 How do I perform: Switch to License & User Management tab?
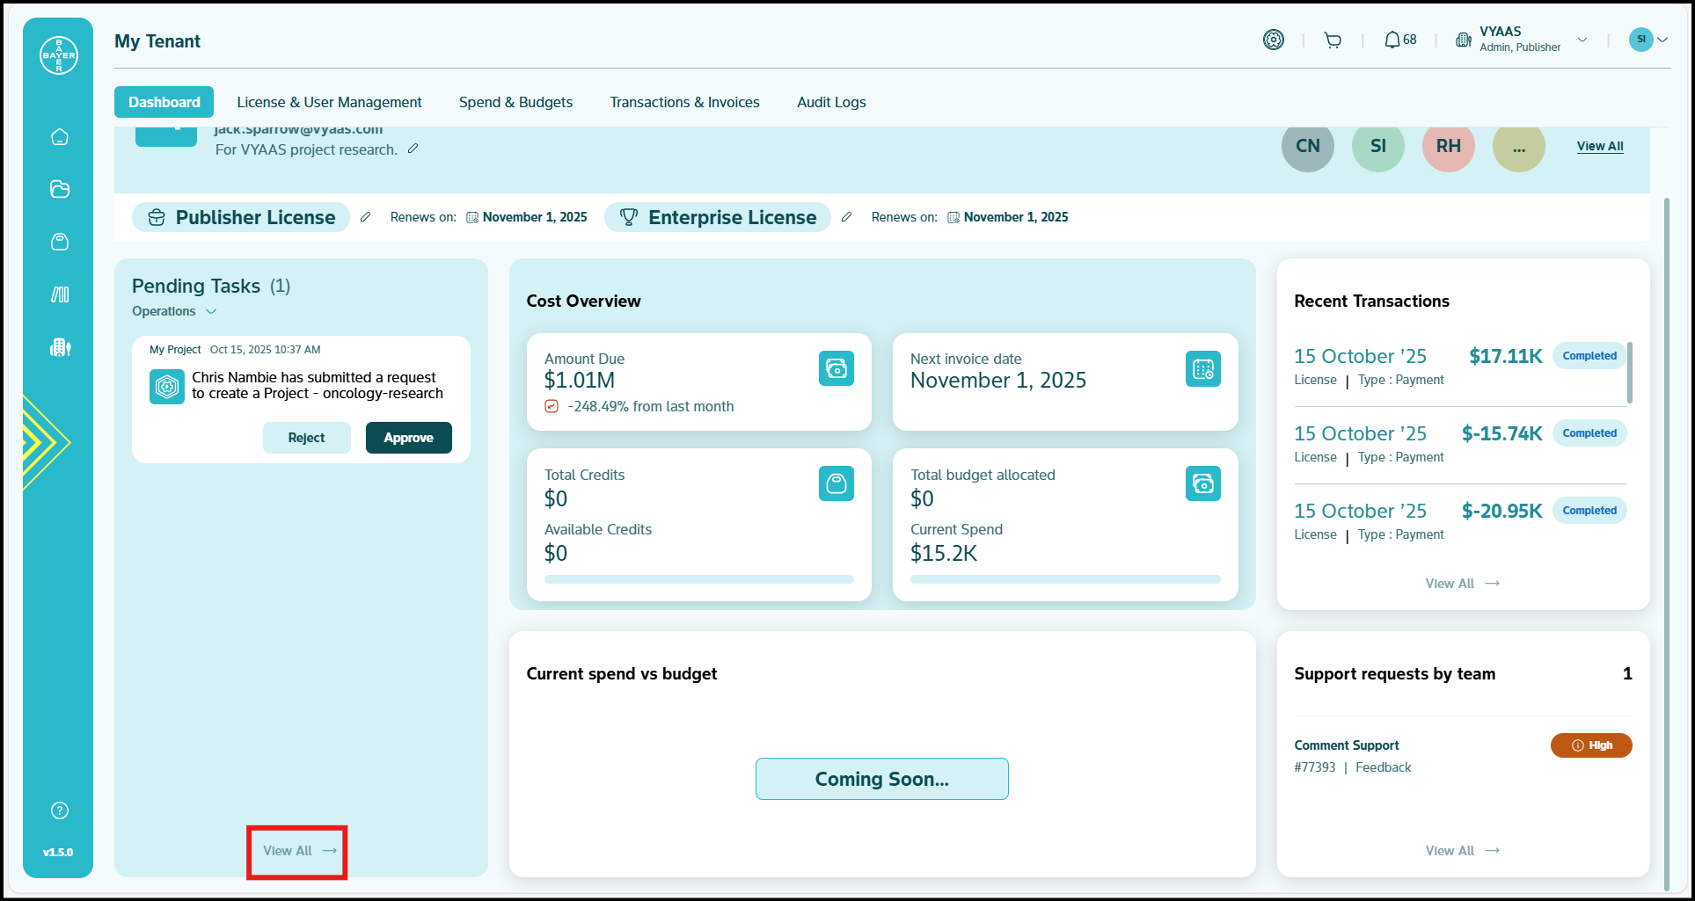pyautogui.click(x=329, y=102)
